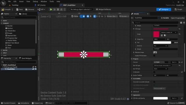Image resolution: width=186 pixels, height=105 pixels.
Task: Toggle Enable Fill Animation checkbox
Action: point(154,56)
